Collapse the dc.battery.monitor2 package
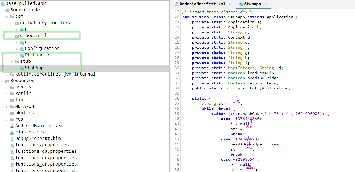Screen dimensions: 355x172 click(12, 23)
